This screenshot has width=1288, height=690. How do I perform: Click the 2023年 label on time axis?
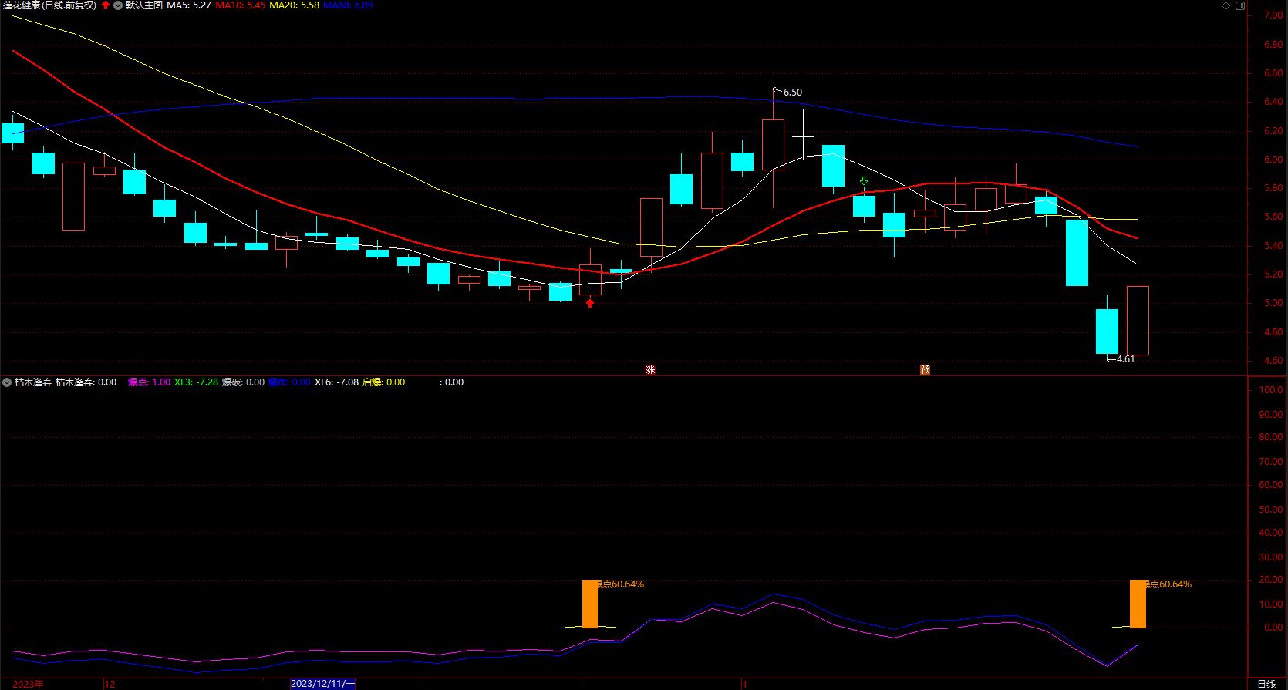coord(29,684)
